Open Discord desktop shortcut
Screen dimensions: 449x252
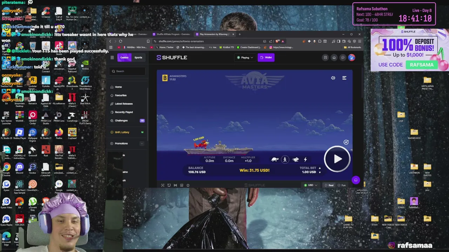coord(19,168)
